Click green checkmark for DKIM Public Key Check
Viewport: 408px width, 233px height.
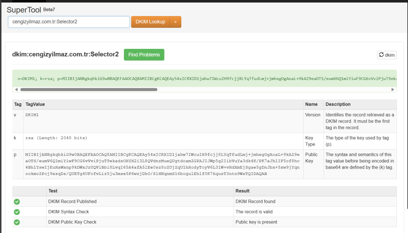coord(17,222)
